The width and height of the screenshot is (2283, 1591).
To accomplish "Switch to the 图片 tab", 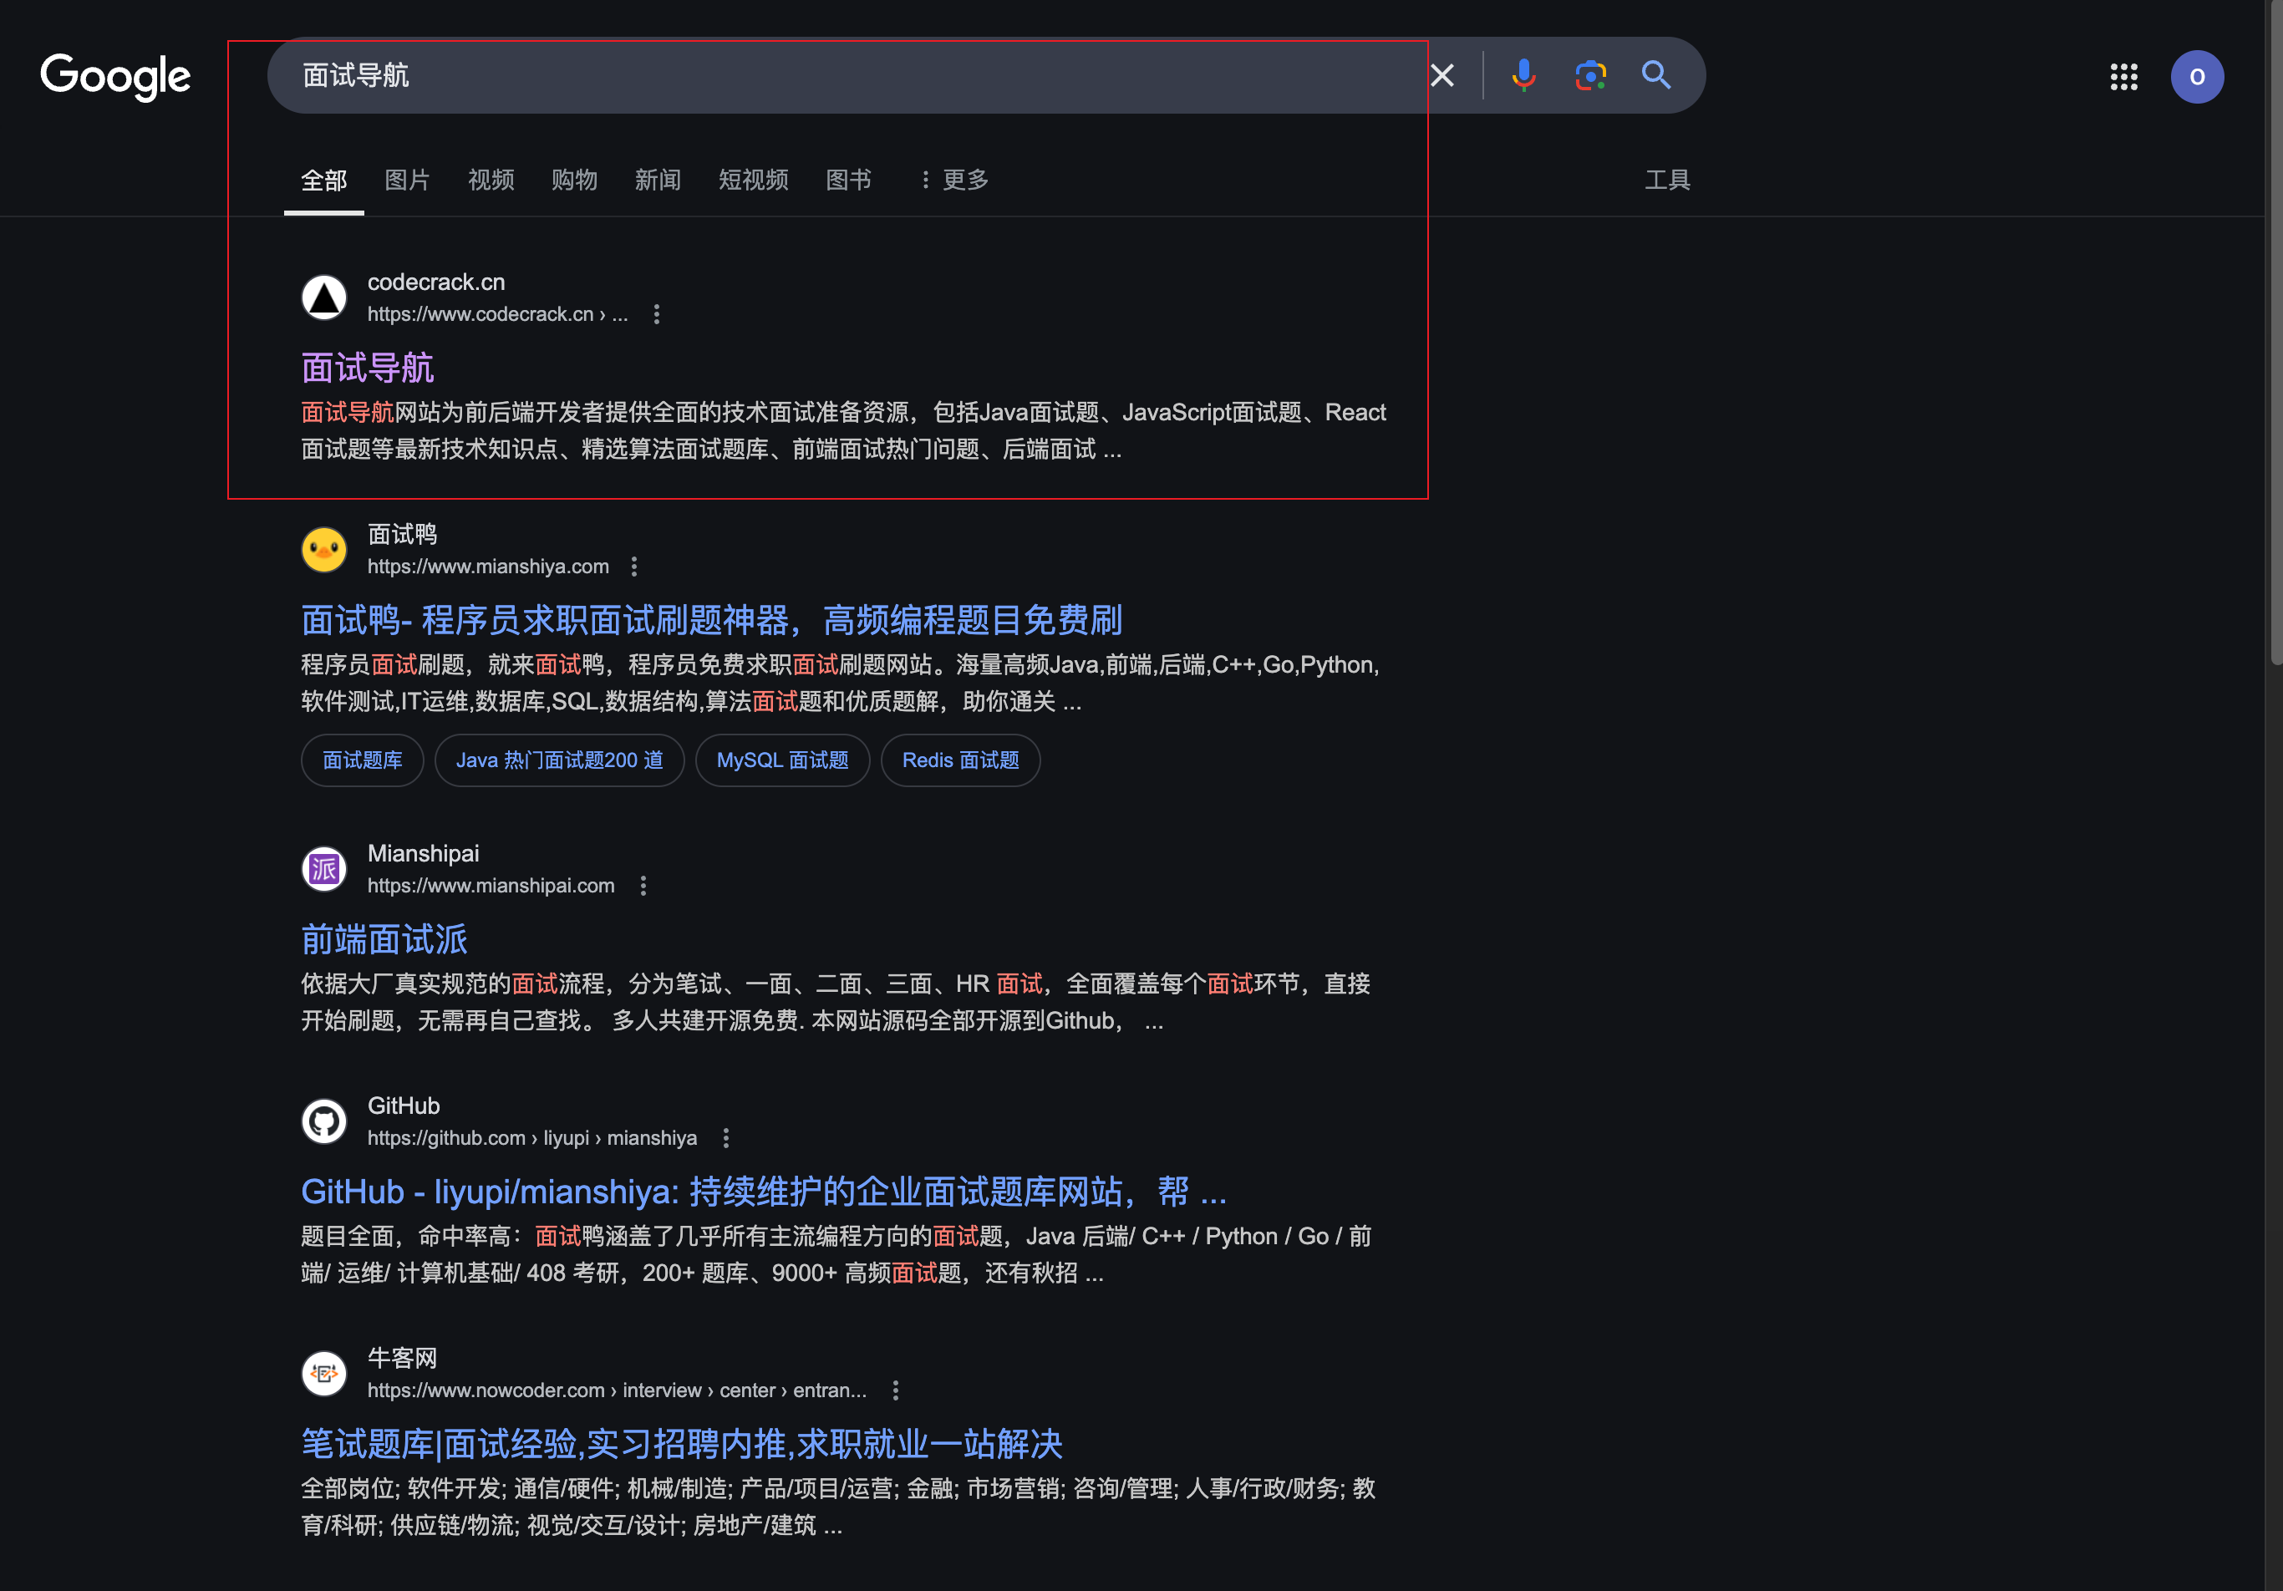I will (x=407, y=180).
